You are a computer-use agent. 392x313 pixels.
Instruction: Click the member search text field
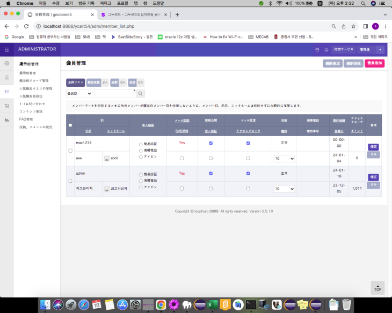tap(114, 94)
